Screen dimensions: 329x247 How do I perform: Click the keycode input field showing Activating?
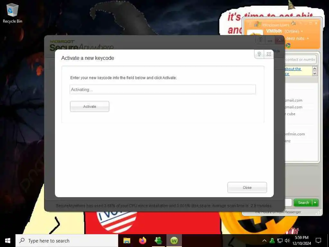click(163, 89)
